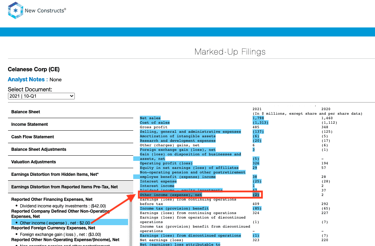Image resolution: width=375 pixels, height=246 pixels.
Task: Click Operating profit (loss) line in filing
Action: coord(166,163)
